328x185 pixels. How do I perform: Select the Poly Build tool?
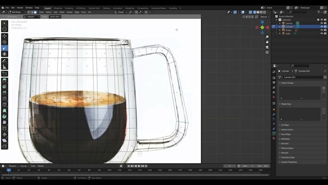[x=4, y=111]
